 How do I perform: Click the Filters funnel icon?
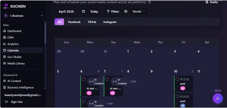[108, 11]
